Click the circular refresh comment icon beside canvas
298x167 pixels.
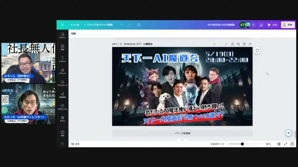tap(257, 51)
